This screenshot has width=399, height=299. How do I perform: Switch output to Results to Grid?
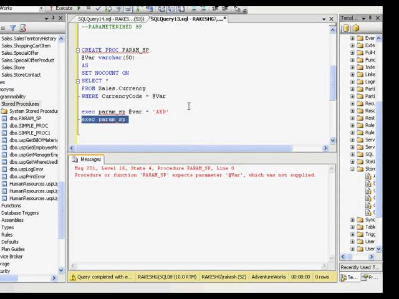(171, 9)
